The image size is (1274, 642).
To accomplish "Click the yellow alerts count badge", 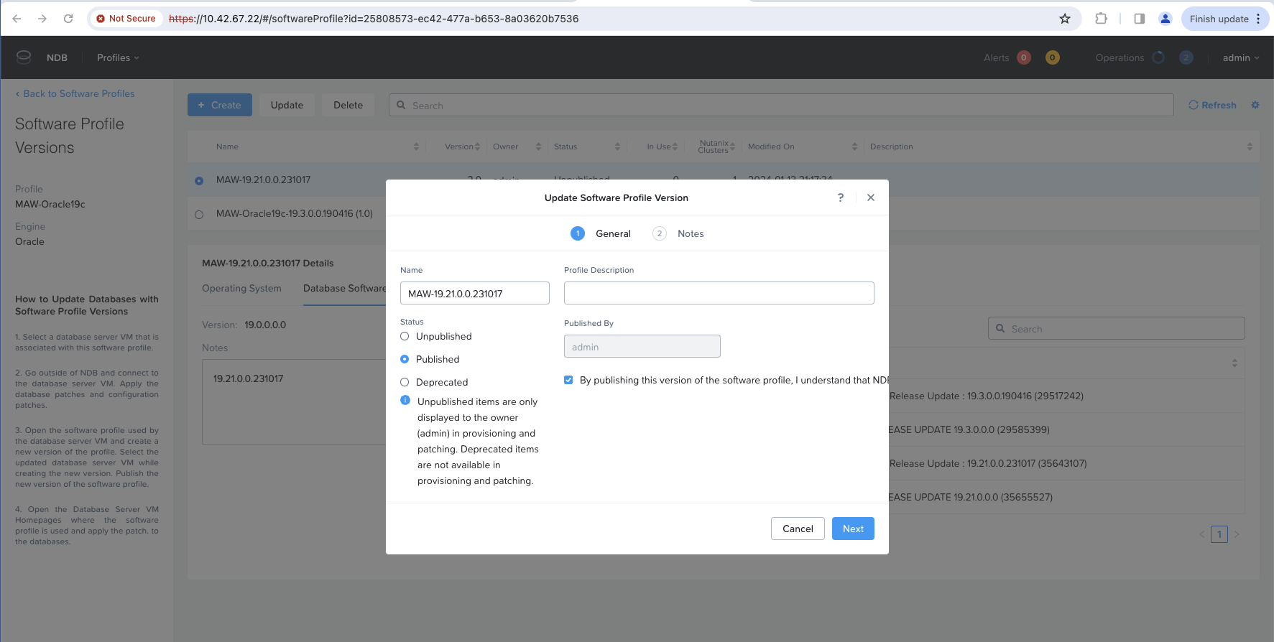I will click(1052, 57).
